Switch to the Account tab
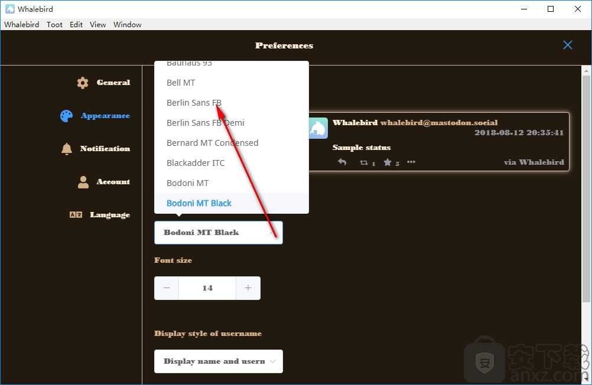This screenshot has width=592, height=385. click(113, 181)
